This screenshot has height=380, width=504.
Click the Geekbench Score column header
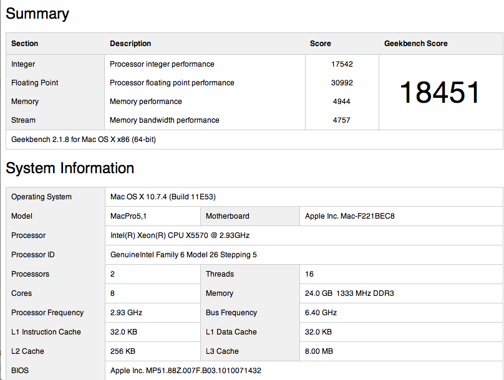pyautogui.click(x=415, y=44)
